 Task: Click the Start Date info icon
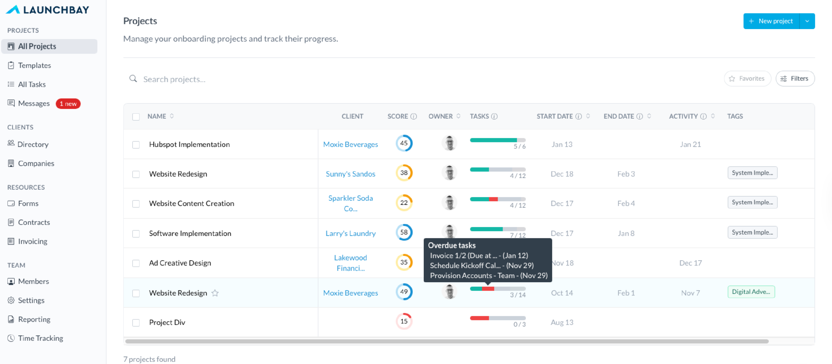tap(579, 116)
